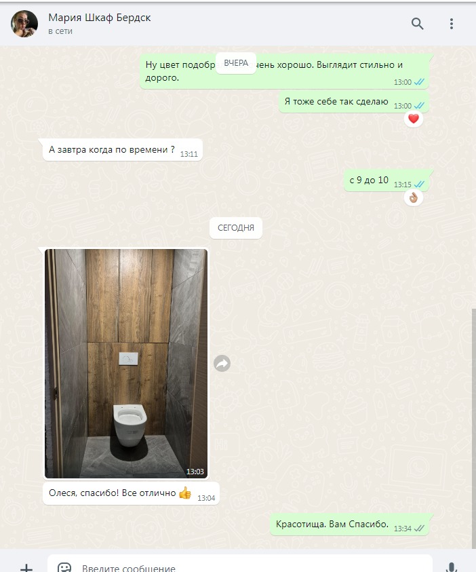The width and height of the screenshot is (476, 572).
Task: Click the message 'Олеся, спасибо! Все отлично'
Action: (132, 493)
